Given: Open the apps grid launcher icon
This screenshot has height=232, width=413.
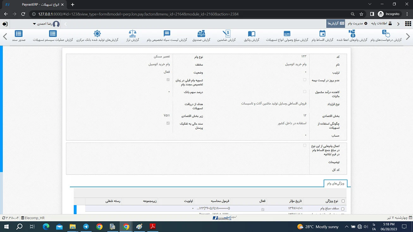Looking at the screenshot, I should pyautogui.click(x=408, y=24).
